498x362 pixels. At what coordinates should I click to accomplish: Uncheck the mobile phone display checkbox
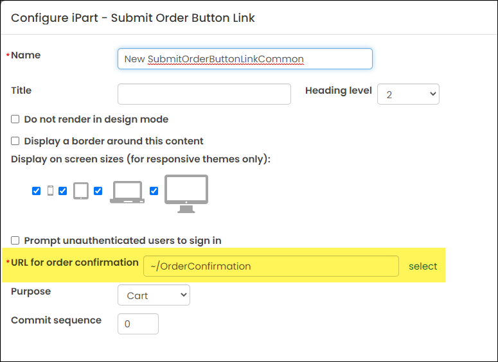tap(36, 191)
